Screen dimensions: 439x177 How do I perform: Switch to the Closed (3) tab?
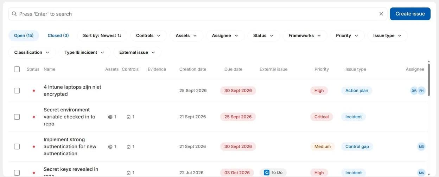pyautogui.click(x=58, y=35)
